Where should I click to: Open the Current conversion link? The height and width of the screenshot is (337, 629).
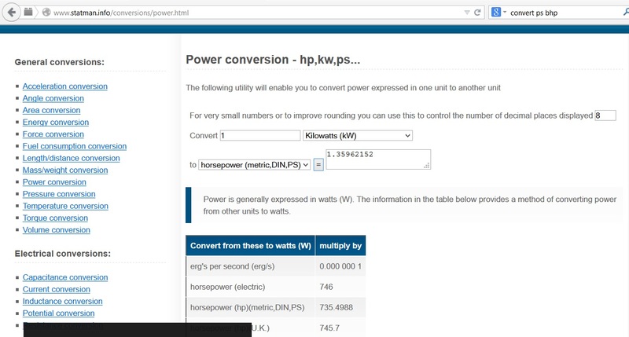point(56,289)
